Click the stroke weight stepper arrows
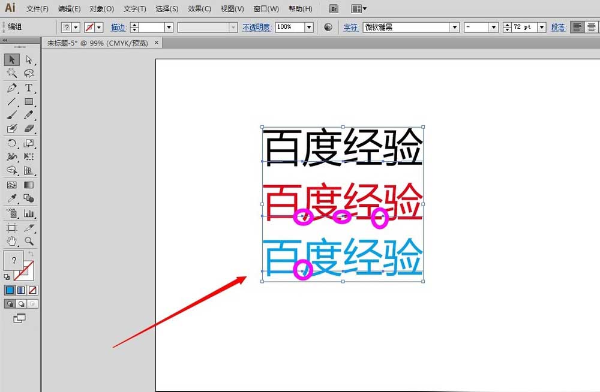 click(x=134, y=28)
